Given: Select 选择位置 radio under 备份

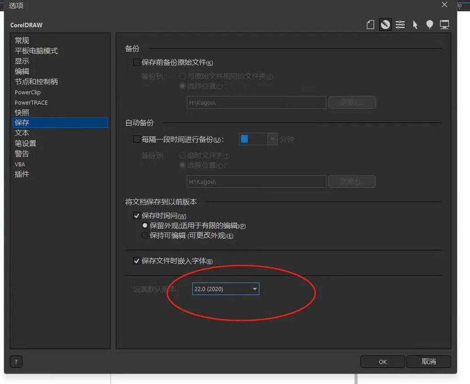Looking at the screenshot, I should tap(182, 86).
